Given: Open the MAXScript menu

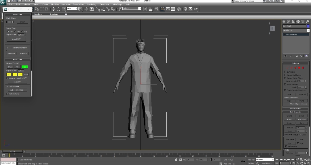Looking at the screenshot, I should (x=117, y=5).
